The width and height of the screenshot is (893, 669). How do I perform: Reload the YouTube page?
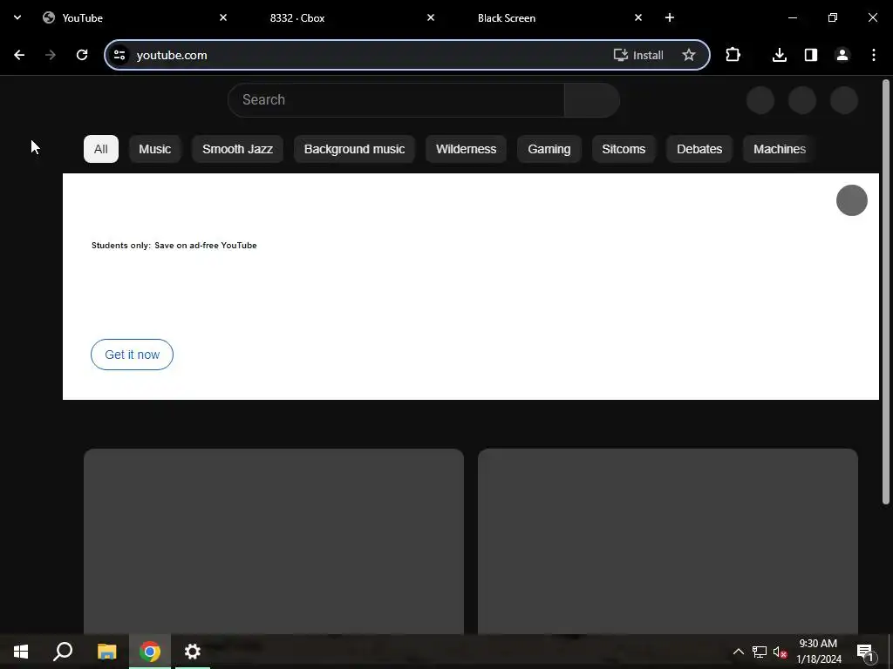[x=82, y=55]
